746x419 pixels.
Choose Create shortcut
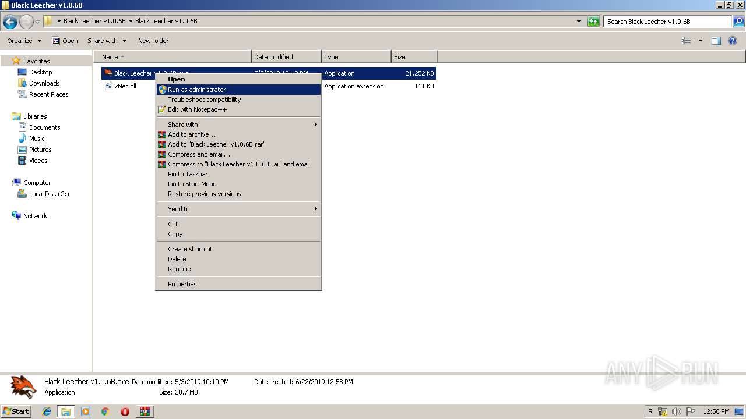(238, 249)
